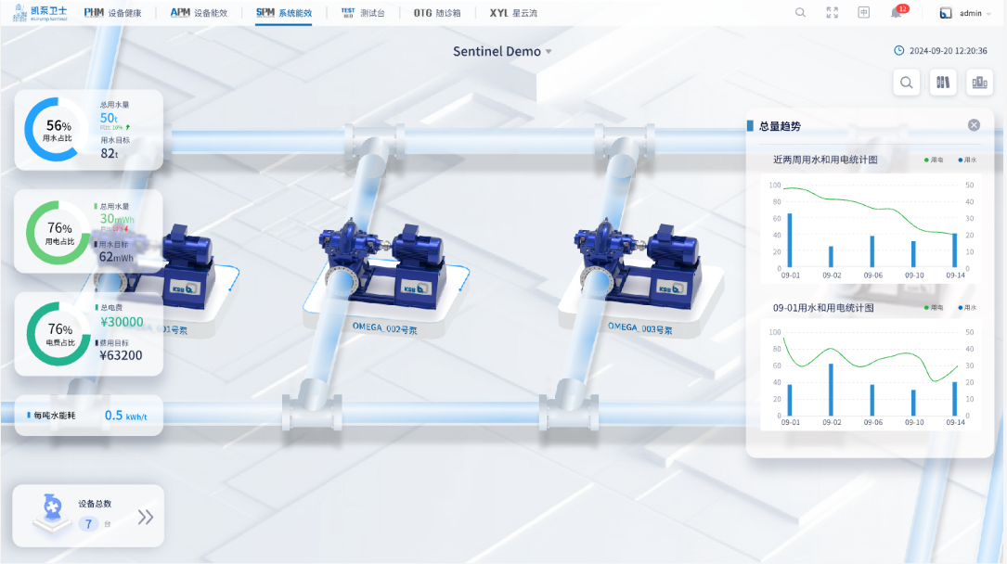Select the OMEGA_002号泵 pump label
This screenshot has width=1007, height=564.
click(x=384, y=327)
